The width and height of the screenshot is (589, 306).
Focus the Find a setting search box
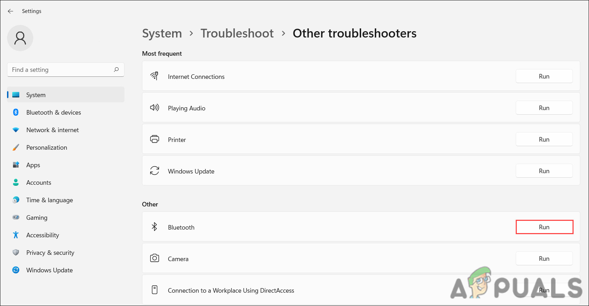(60, 70)
